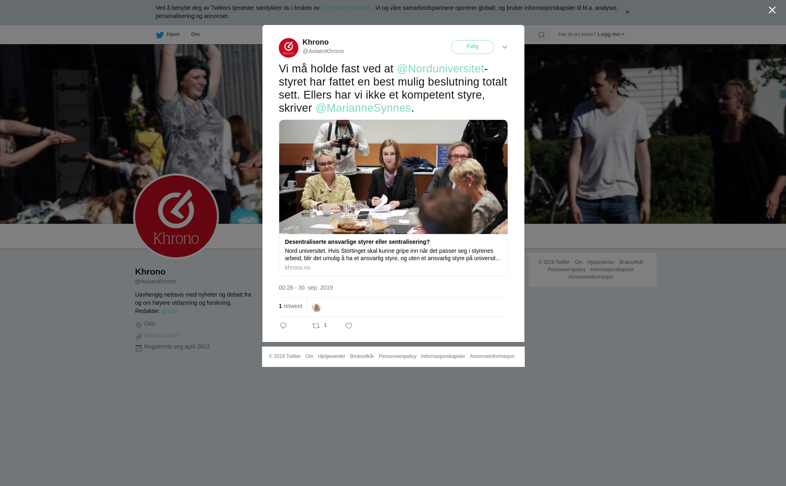Viewport: 786px width, 486px height.
Task: Toggle the Følg follow button
Action: (472, 47)
